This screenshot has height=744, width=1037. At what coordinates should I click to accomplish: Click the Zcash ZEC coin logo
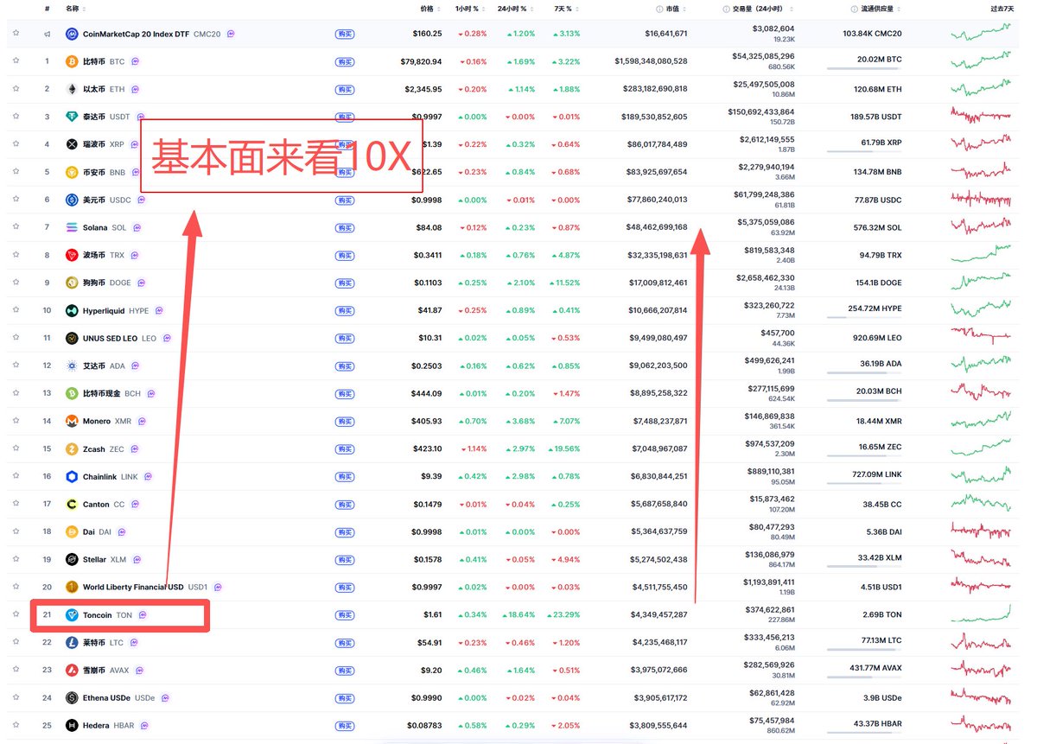coord(73,448)
